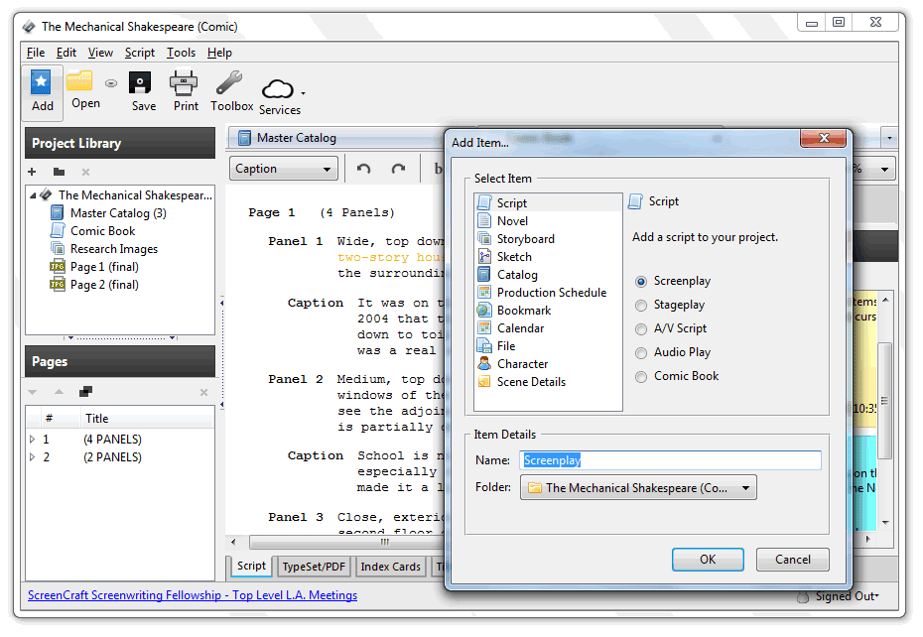Screen dimensions: 923x637
Task: Open the Caption style dropdown
Action: (x=283, y=168)
